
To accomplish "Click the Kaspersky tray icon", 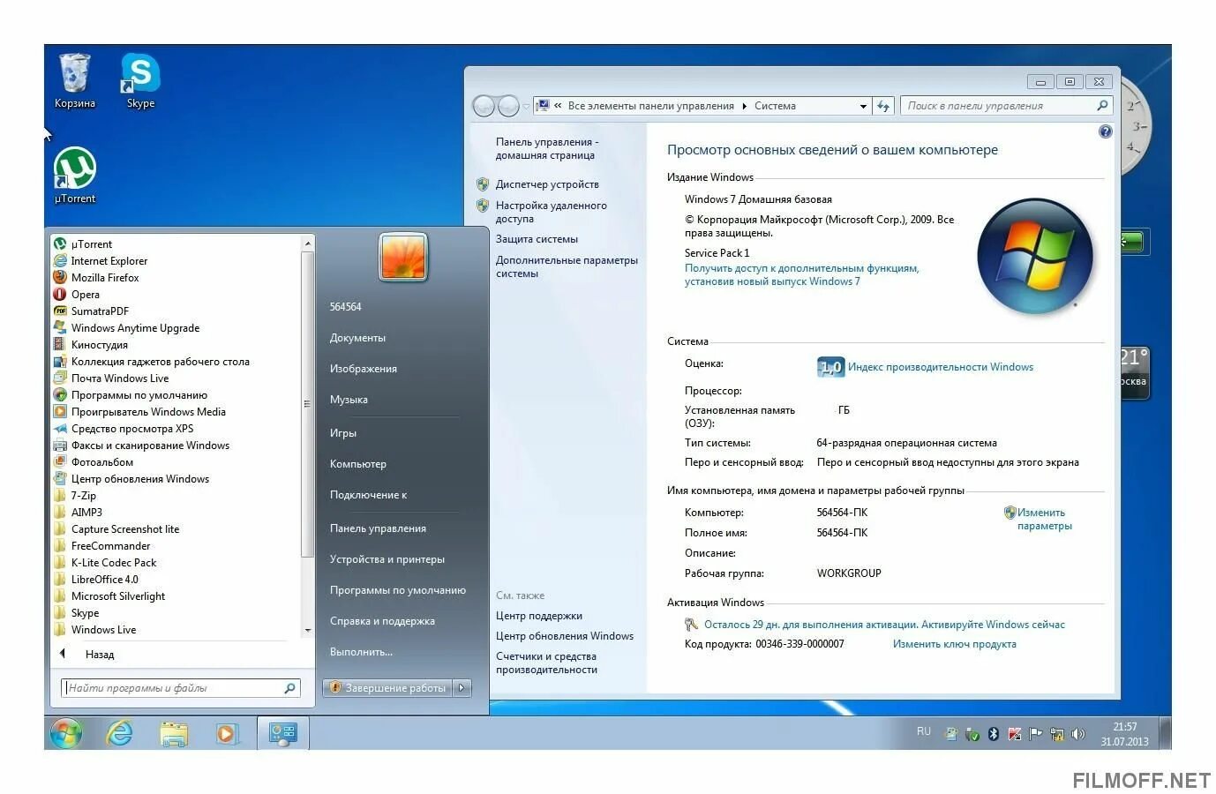I will tap(1015, 734).
